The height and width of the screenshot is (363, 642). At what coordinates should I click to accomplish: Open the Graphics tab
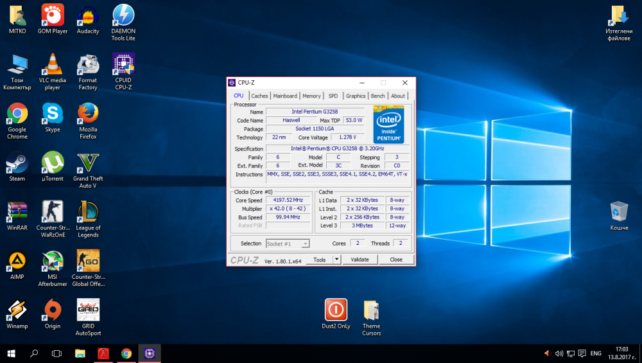[356, 96]
